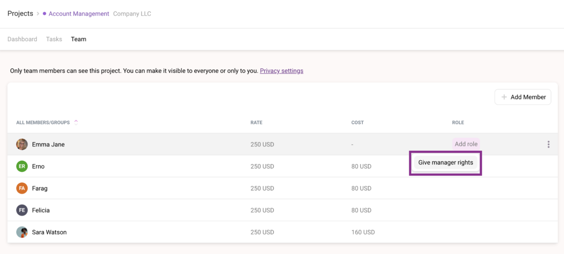
Task: Click the Account Management project name
Action: 79,14
